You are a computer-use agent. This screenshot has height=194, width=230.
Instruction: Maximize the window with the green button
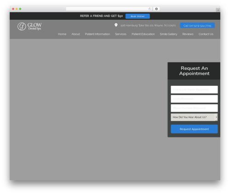20,9
